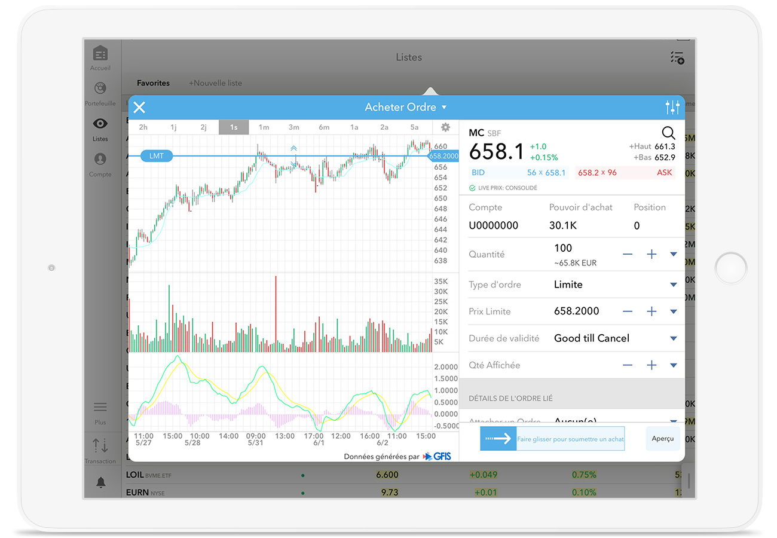The image size is (777, 538).
Task: Tap the +0.049 change cell for LOIL
Action: coord(483,475)
